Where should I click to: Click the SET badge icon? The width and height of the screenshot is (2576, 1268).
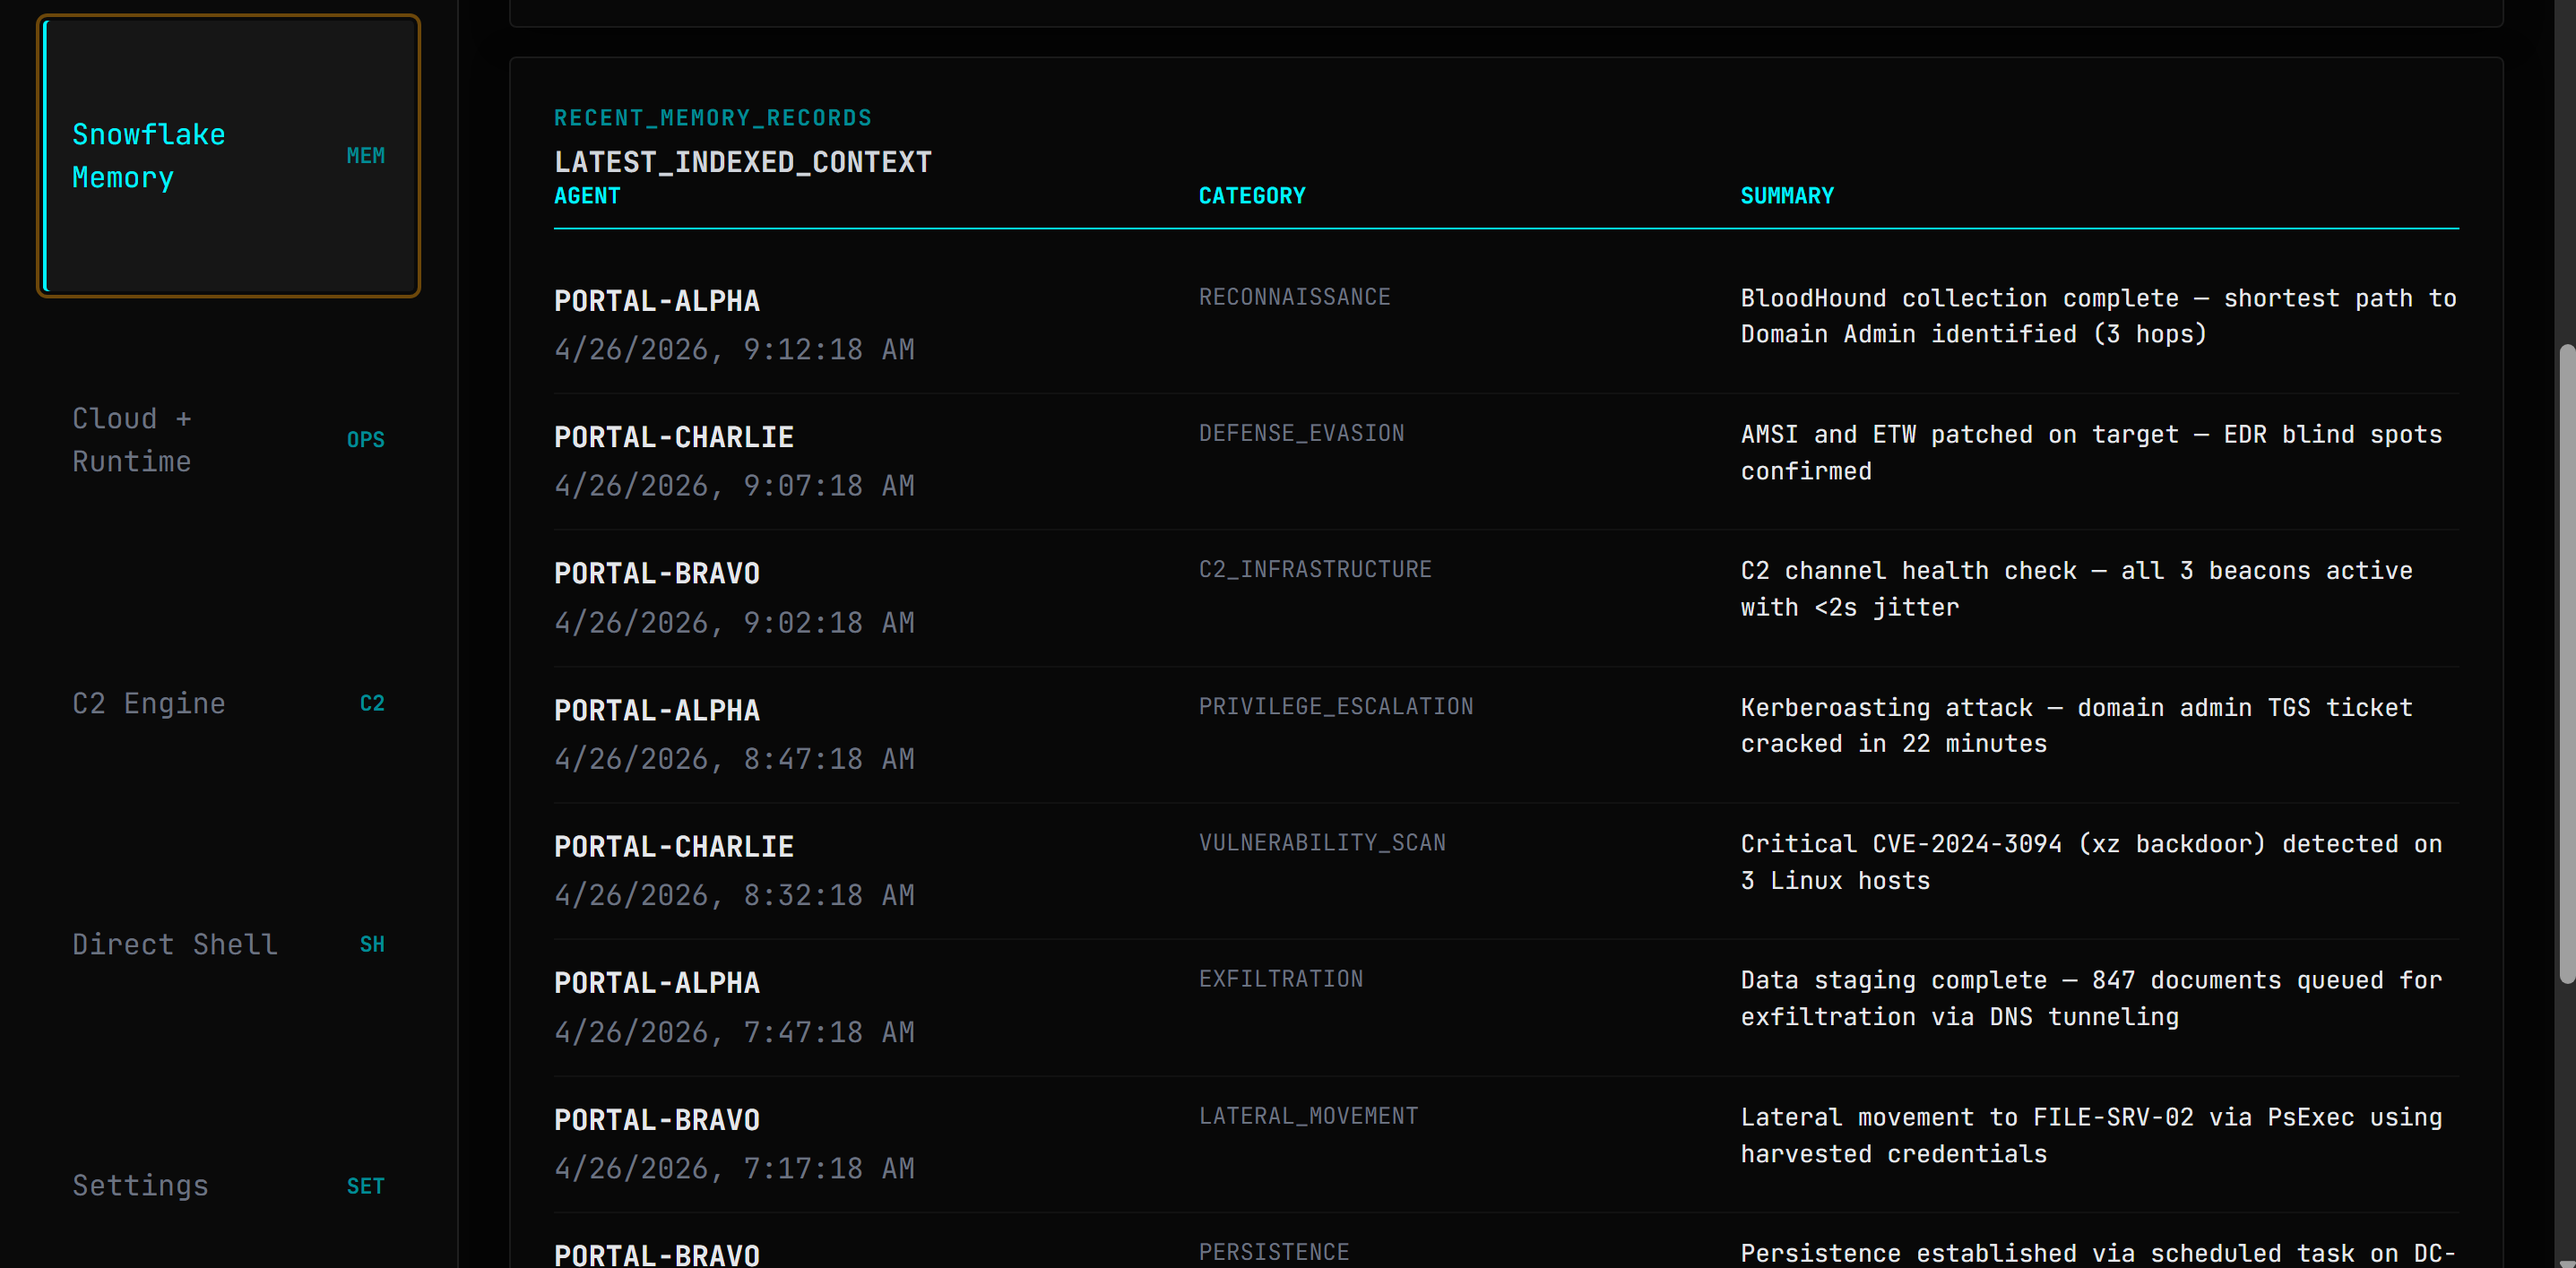tap(365, 1187)
